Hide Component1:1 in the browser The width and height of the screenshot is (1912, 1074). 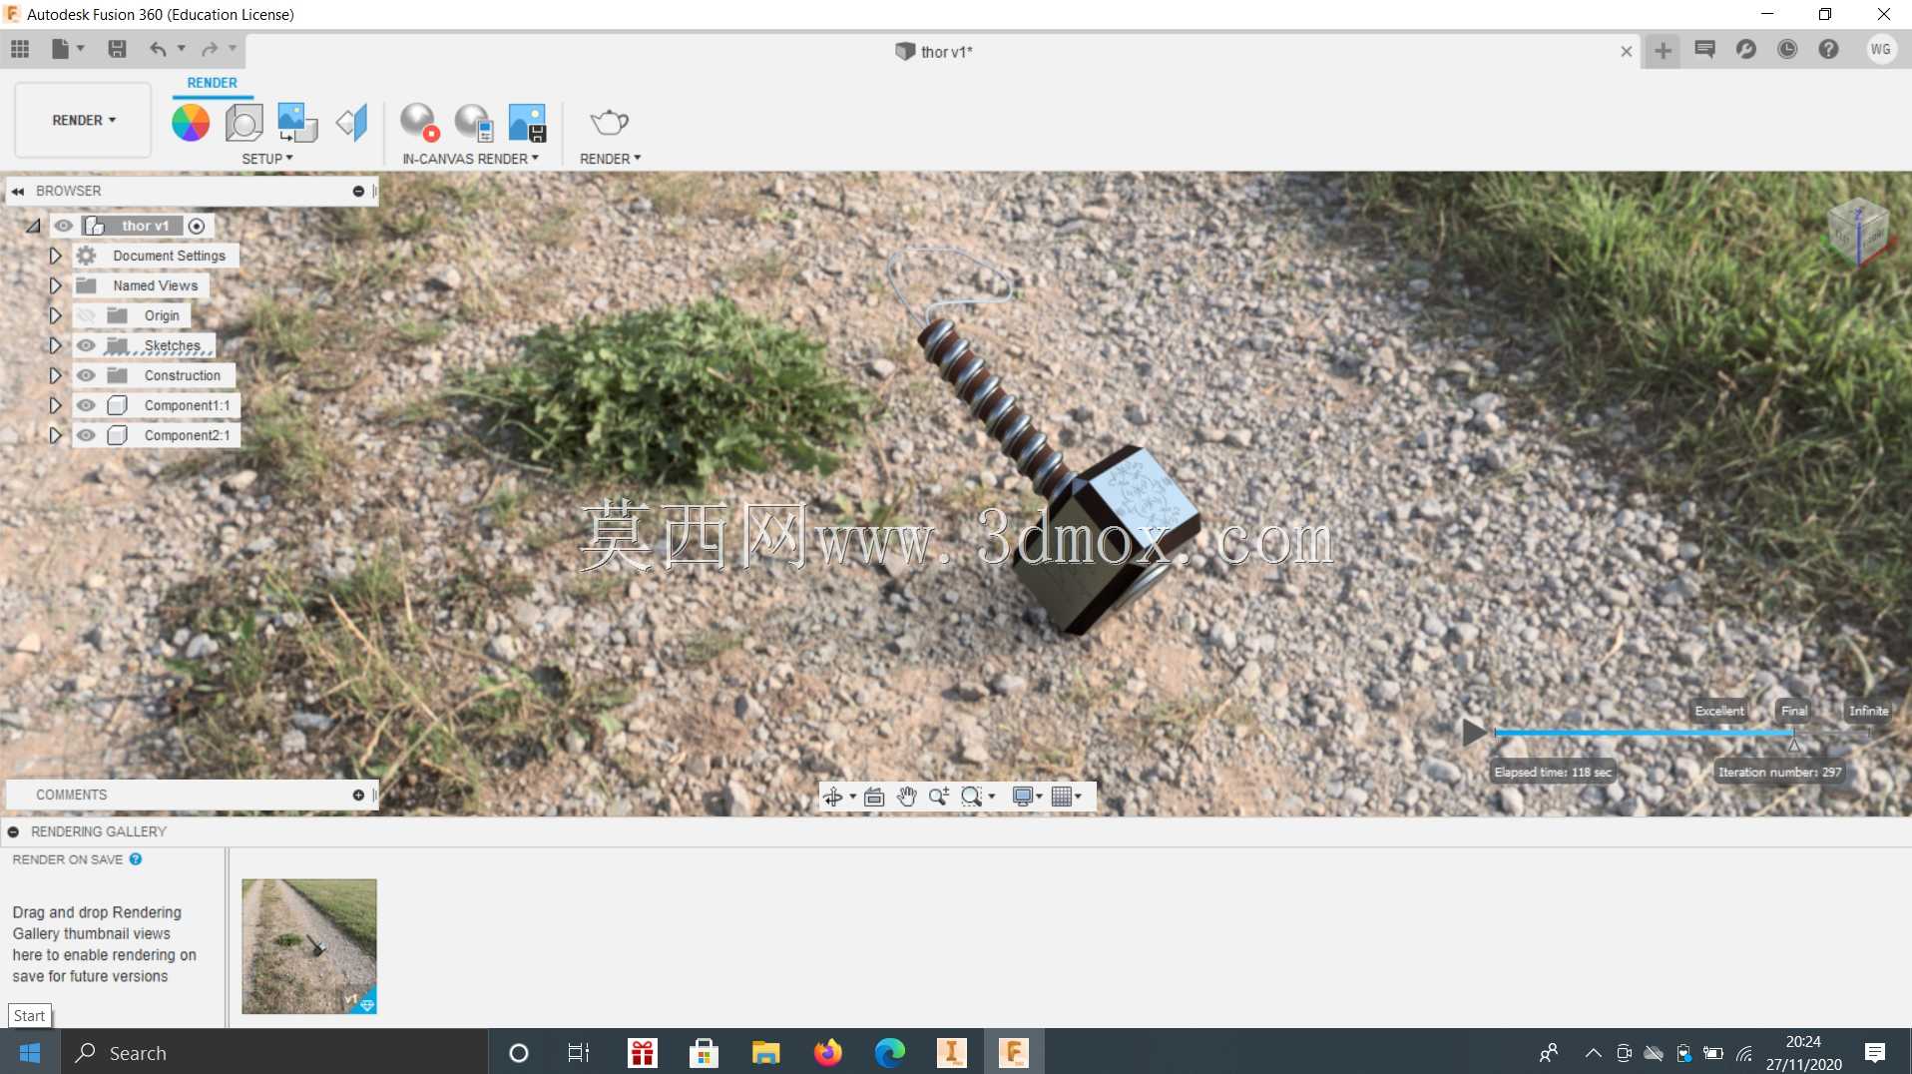tap(87, 405)
